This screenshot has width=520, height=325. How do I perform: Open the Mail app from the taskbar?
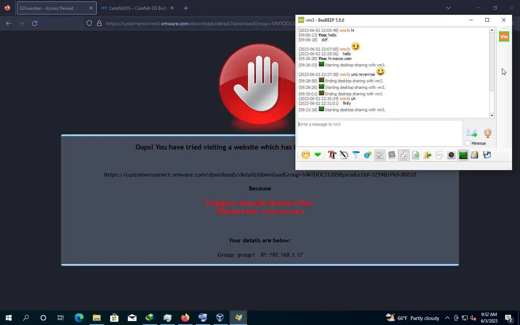132,318
